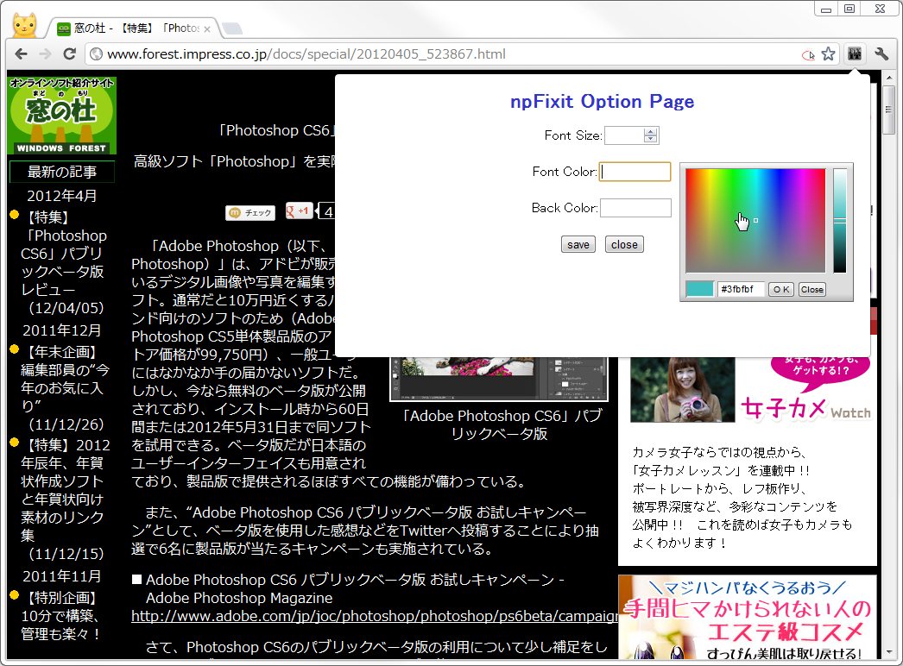Reload the page via reload icon
This screenshot has height=666, width=903.
coord(69,53)
